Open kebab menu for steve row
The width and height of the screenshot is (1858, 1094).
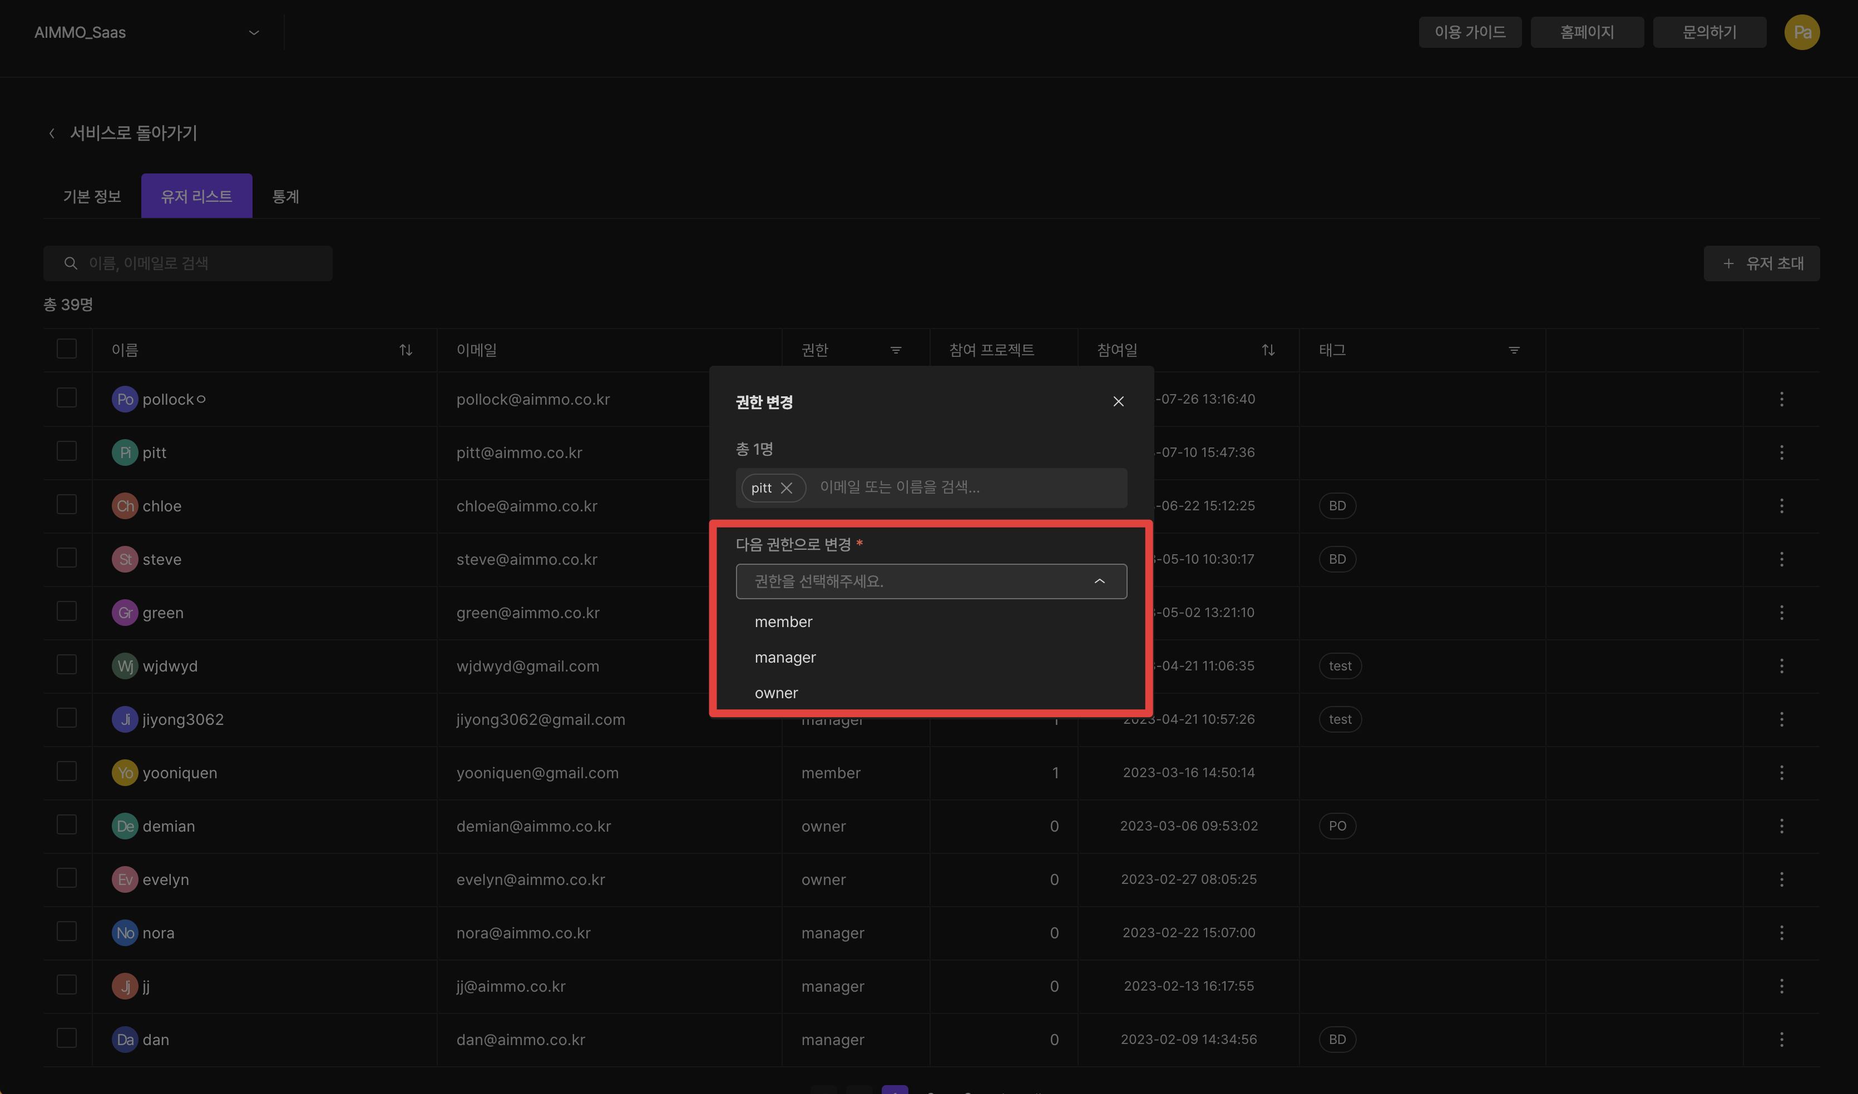click(x=1781, y=559)
